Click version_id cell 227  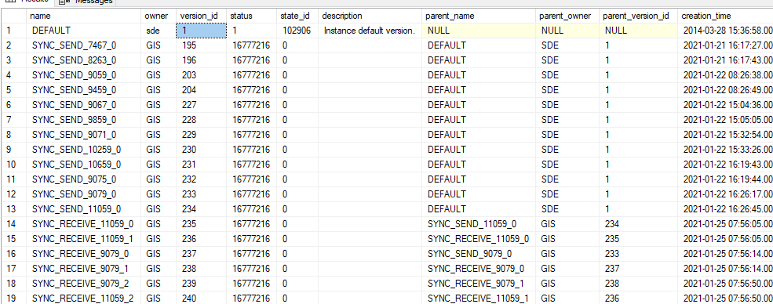tap(201, 105)
